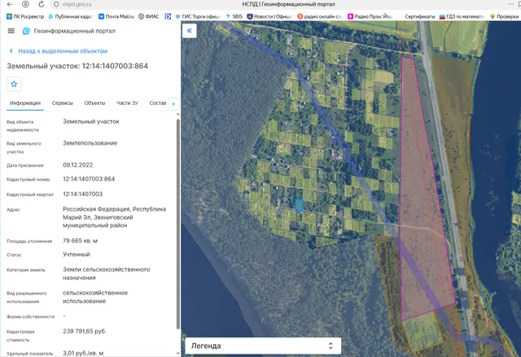
Task: Click the date 09.12.2022
Action: (78, 165)
